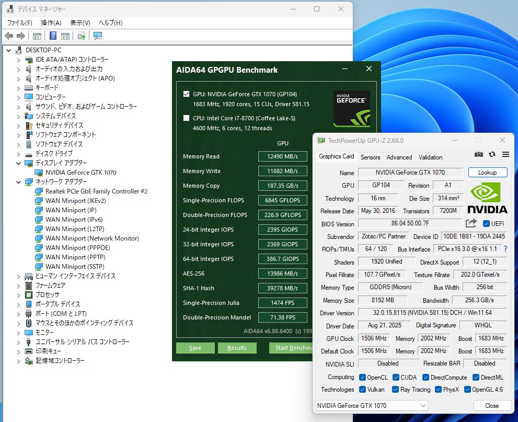Viewport: 518px width, 422px height.
Task: Expand the プロセッサ tree node
Action: (18, 295)
